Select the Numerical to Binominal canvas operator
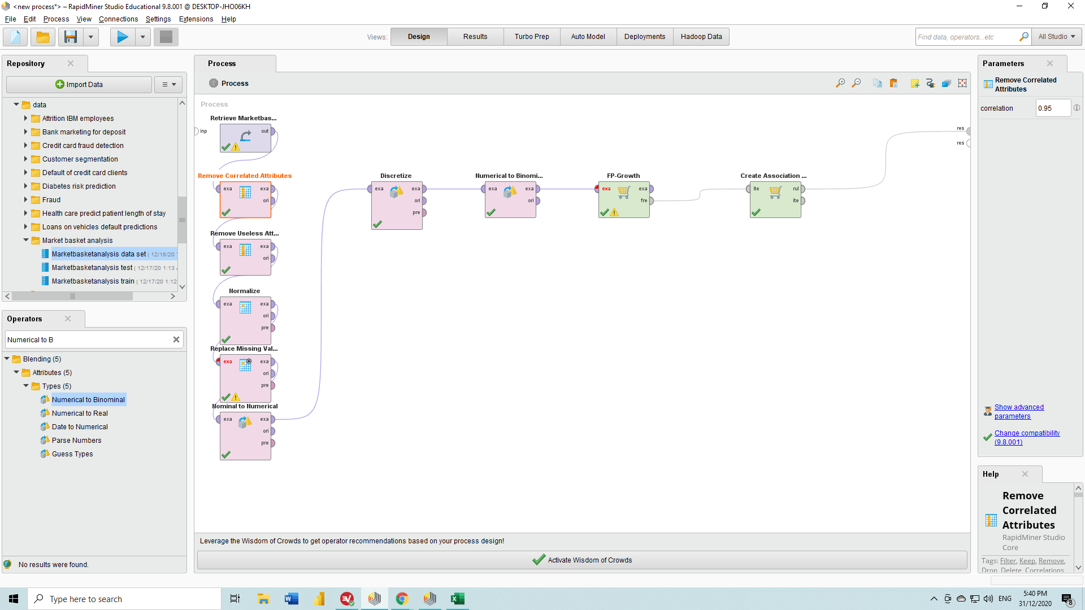Image resolution: width=1085 pixels, height=610 pixels. point(511,199)
